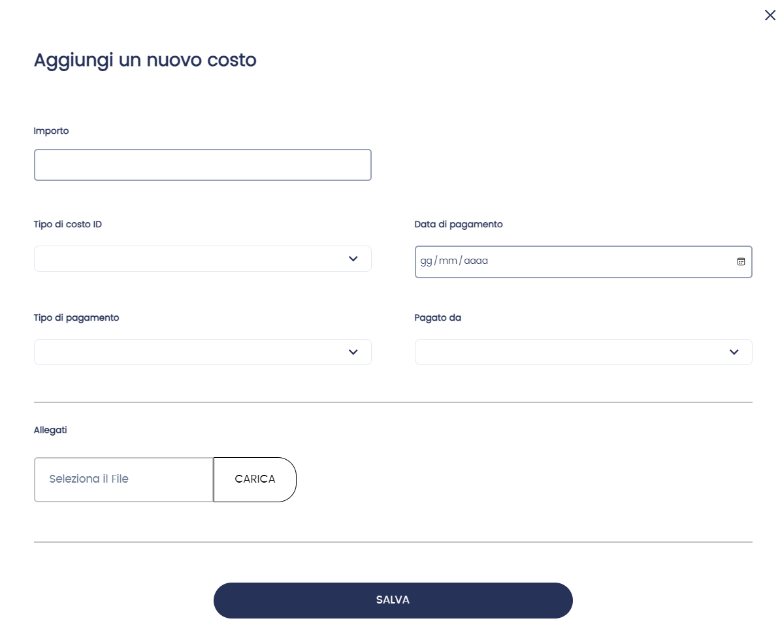Image resolution: width=780 pixels, height=627 pixels.
Task: Click the Aggiungi un nuovo costo heading
Action: (145, 60)
